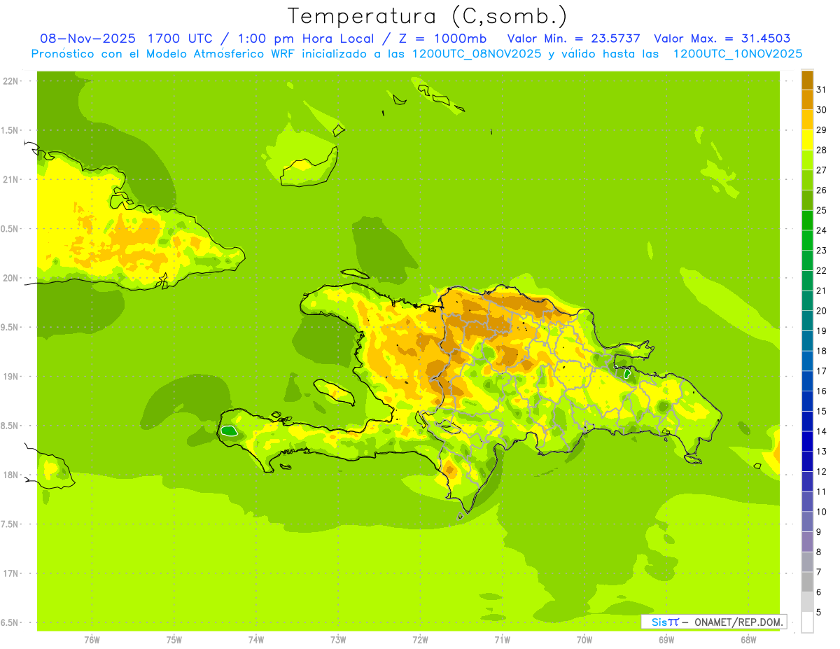Screen dimensions: 840x649
Task: Click the legend value 26
Action: (x=821, y=190)
